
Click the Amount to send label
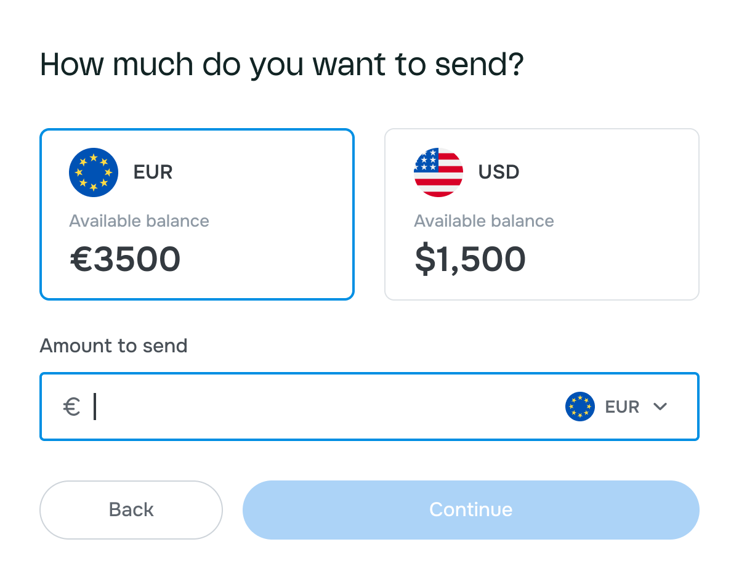113,346
